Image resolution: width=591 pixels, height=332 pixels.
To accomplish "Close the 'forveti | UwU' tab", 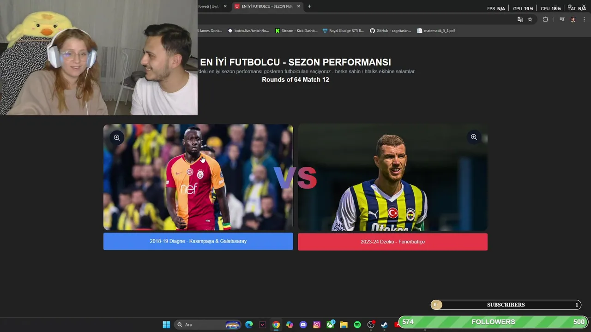I will (225, 6).
